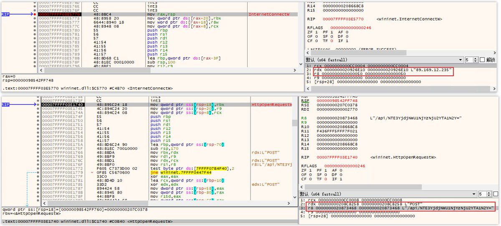Click the upper argument count stepper showing 5

472,60
